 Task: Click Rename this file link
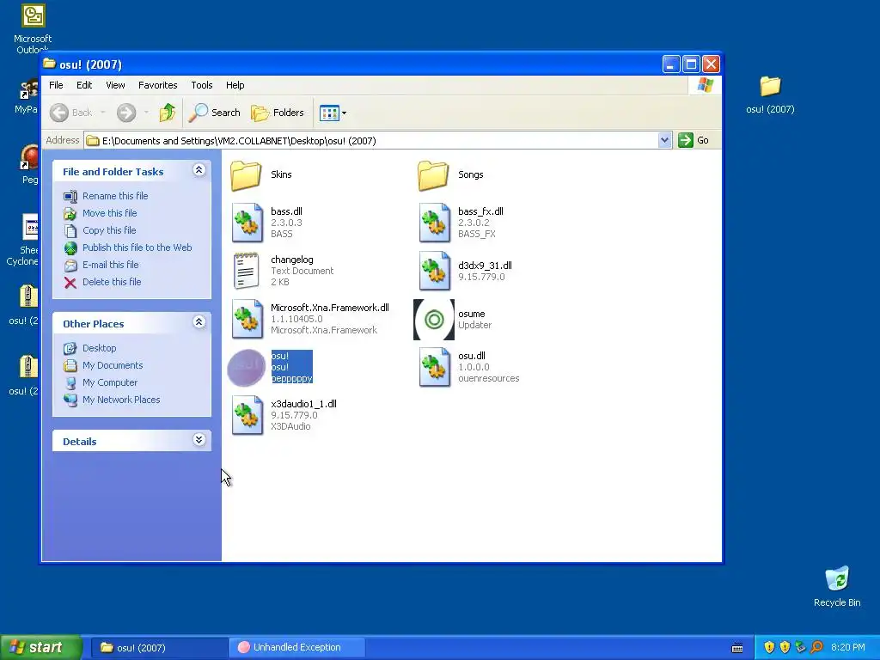click(115, 196)
